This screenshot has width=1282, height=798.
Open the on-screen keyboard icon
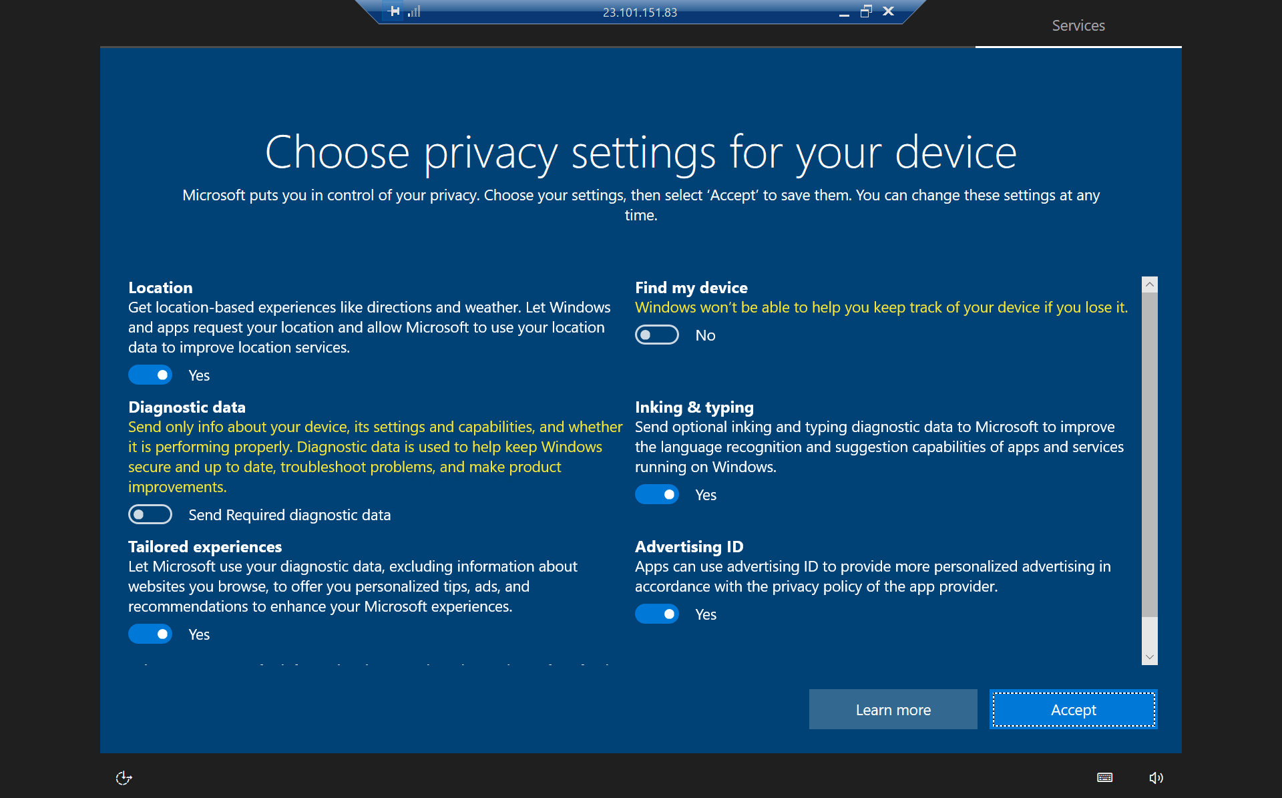coord(1104,777)
